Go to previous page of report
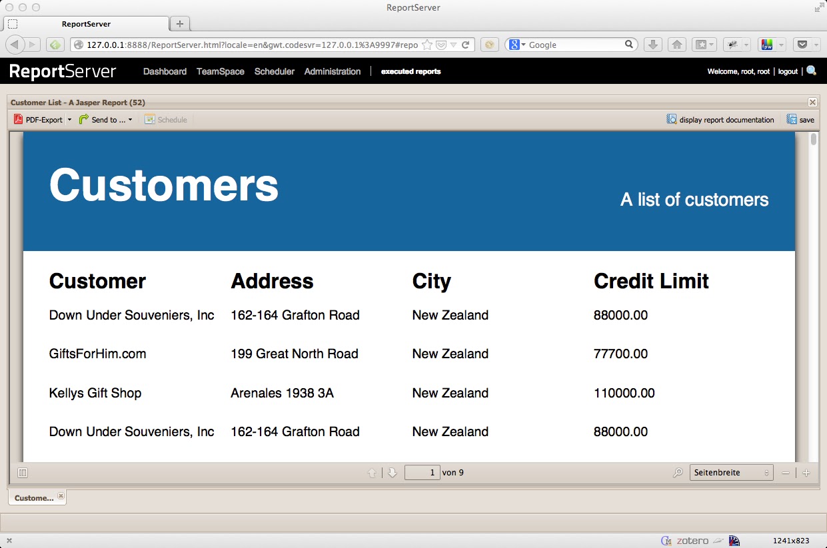 coord(373,473)
